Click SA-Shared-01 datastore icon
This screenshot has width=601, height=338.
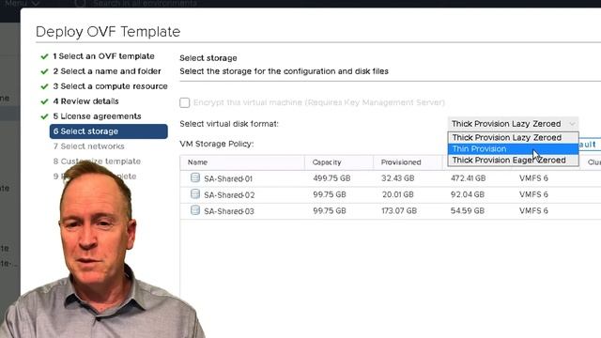pos(195,177)
